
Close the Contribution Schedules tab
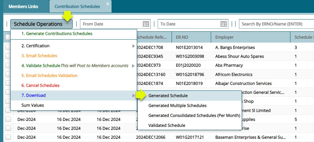coord(108,4)
